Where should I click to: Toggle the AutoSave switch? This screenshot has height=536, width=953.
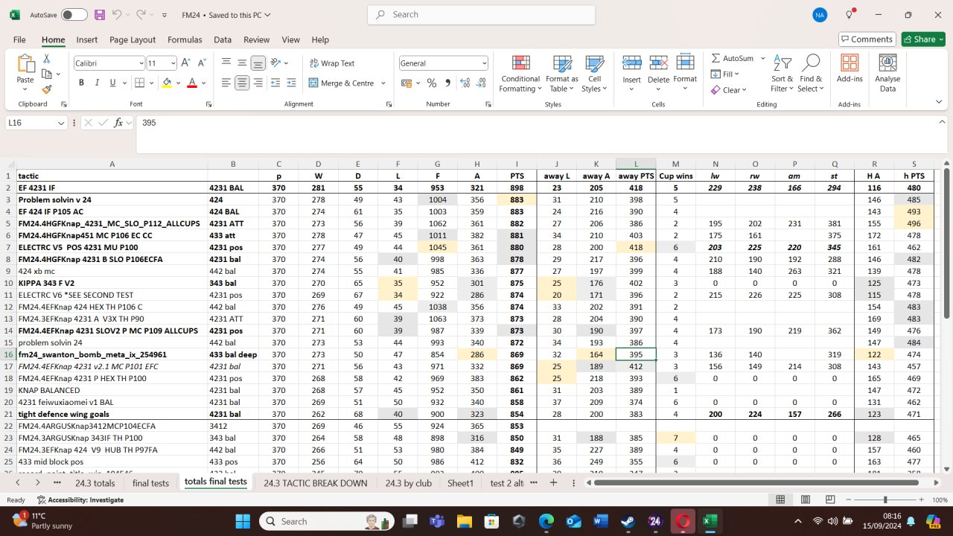74,15
